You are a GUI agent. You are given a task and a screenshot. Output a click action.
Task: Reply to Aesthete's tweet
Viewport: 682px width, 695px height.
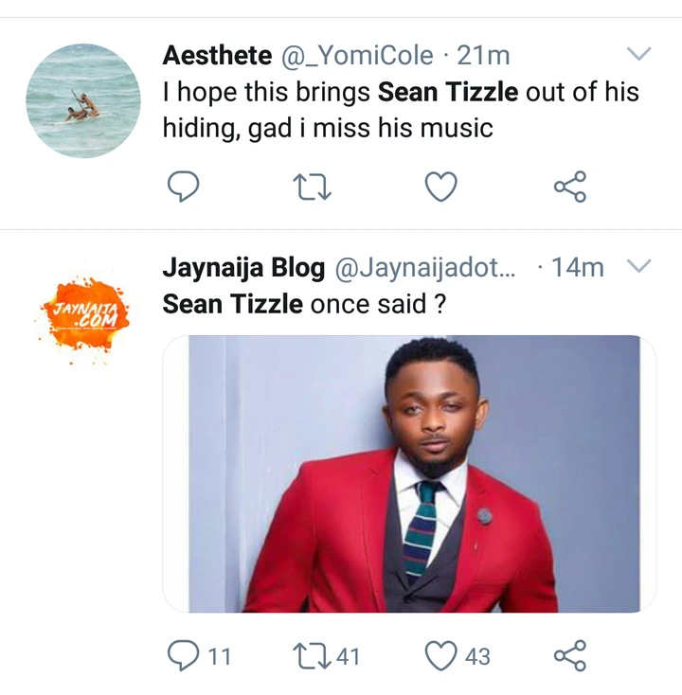pos(184,187)
